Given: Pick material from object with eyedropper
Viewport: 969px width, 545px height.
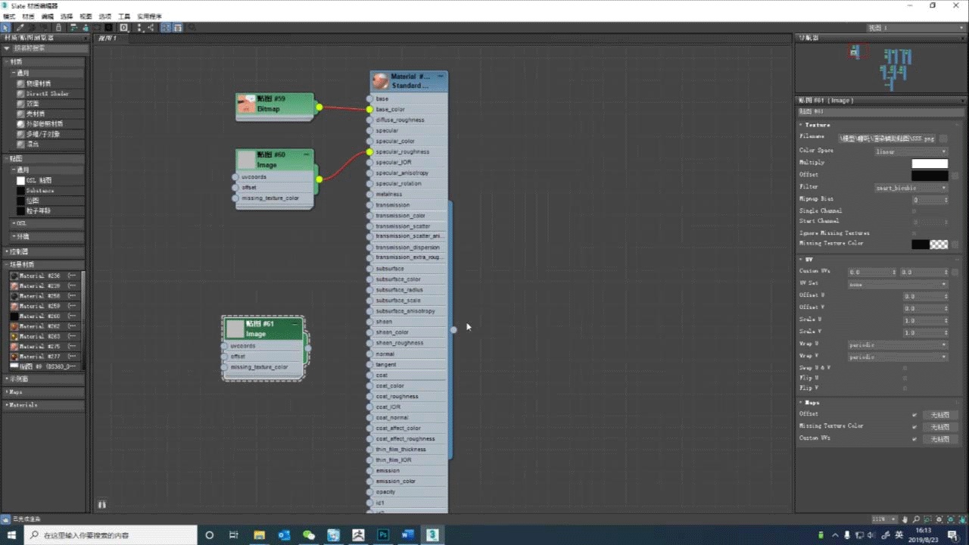Looking at the screenshot, I should point(20,28).
